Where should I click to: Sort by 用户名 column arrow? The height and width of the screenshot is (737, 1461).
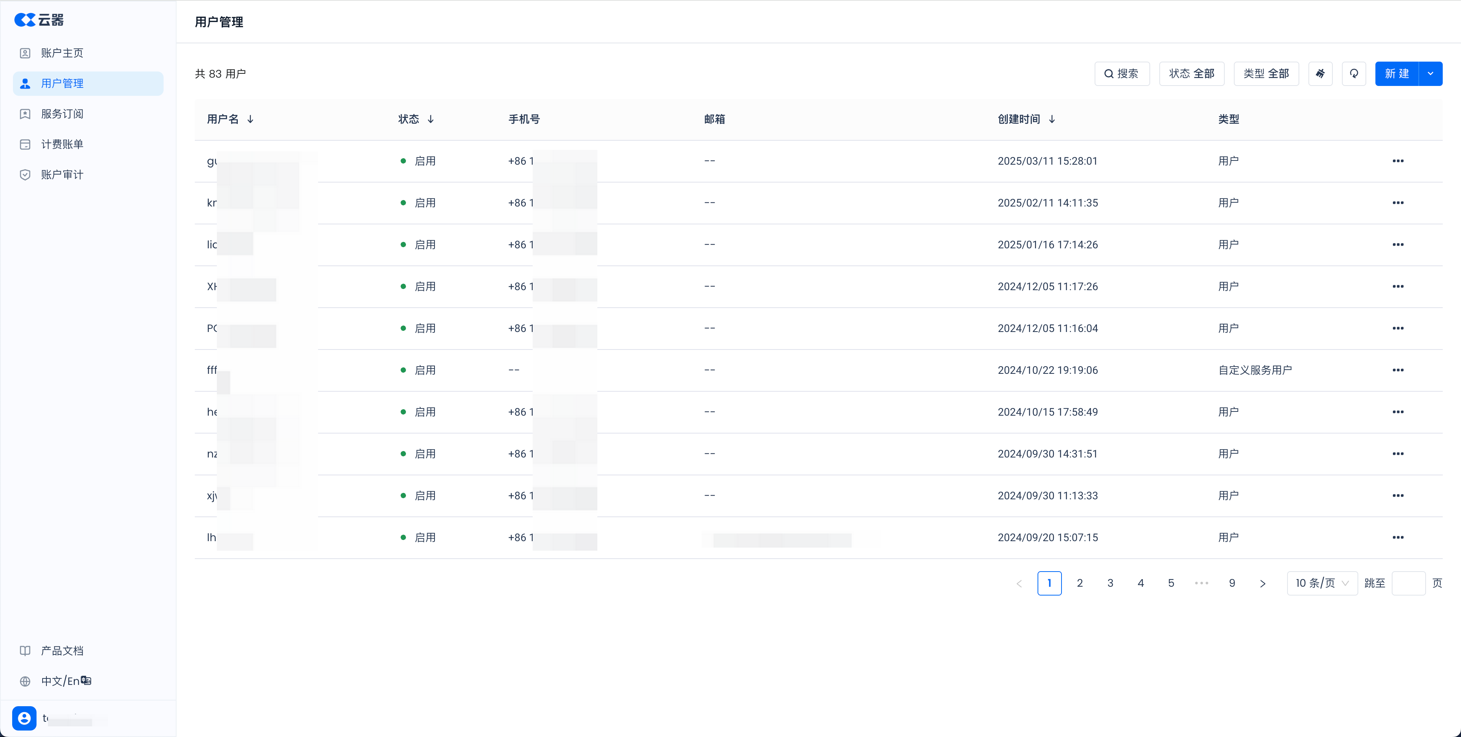point(250,119)
